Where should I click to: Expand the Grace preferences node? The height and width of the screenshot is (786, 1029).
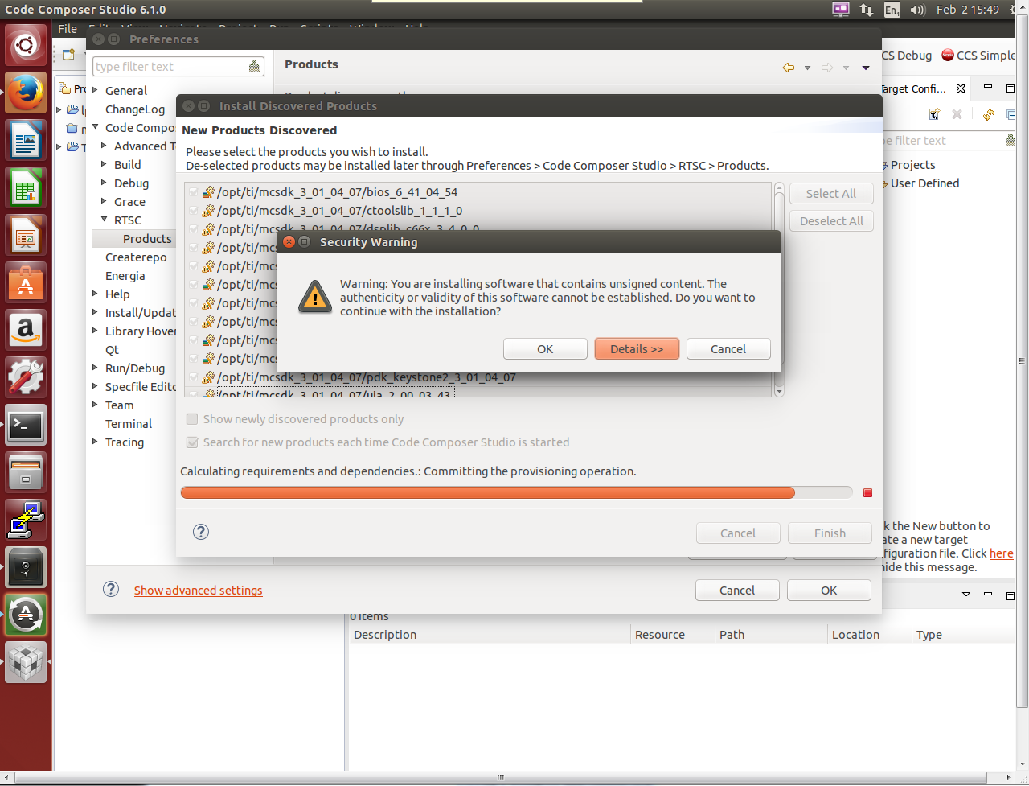point(105,201)
